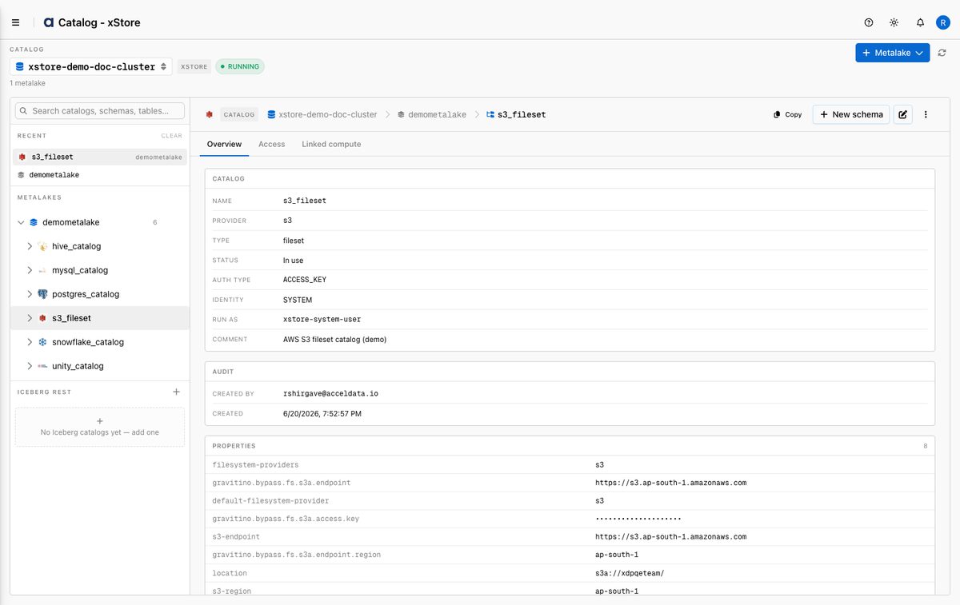The width and height of the screenshot is (960, 605).
Task: Select mysql_catalog in the tree
Action: click(x=80, y=270)
